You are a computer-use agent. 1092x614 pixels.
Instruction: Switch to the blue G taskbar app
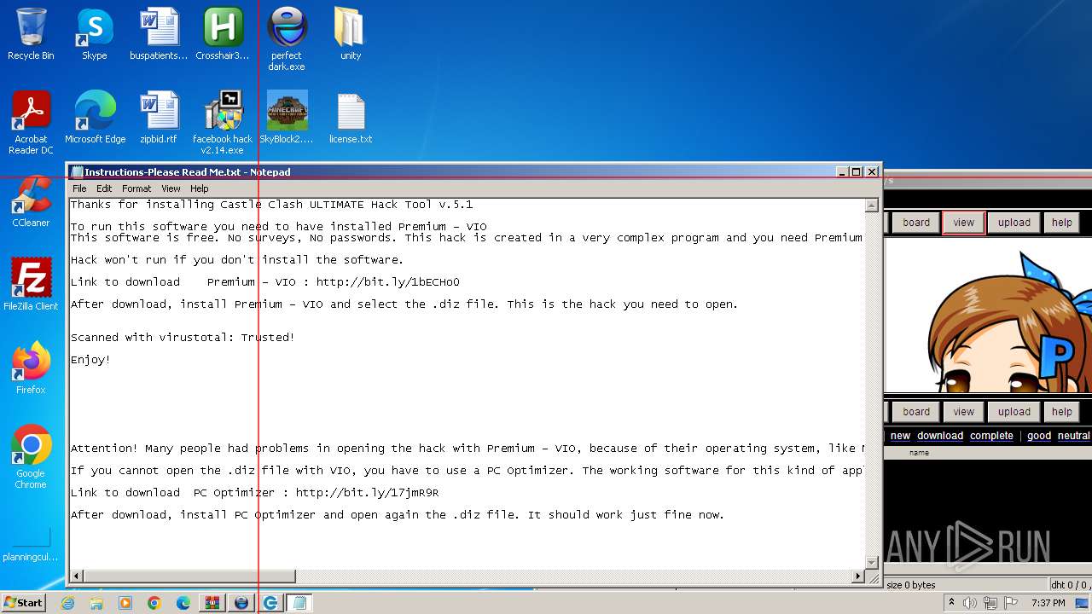click(270, 603)
